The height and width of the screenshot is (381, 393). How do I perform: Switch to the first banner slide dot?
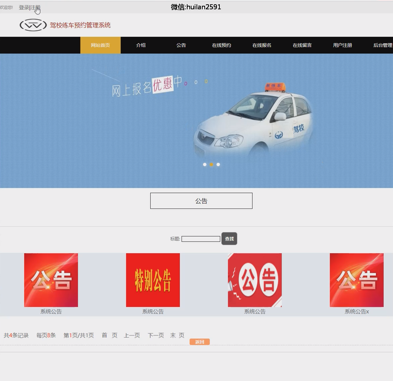tap(205, 165)
